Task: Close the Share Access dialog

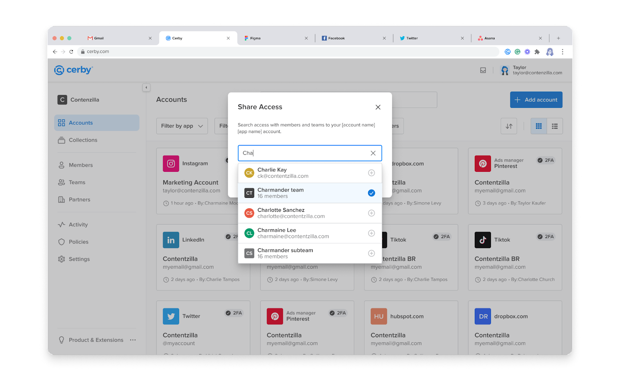Action: [378, 107]
